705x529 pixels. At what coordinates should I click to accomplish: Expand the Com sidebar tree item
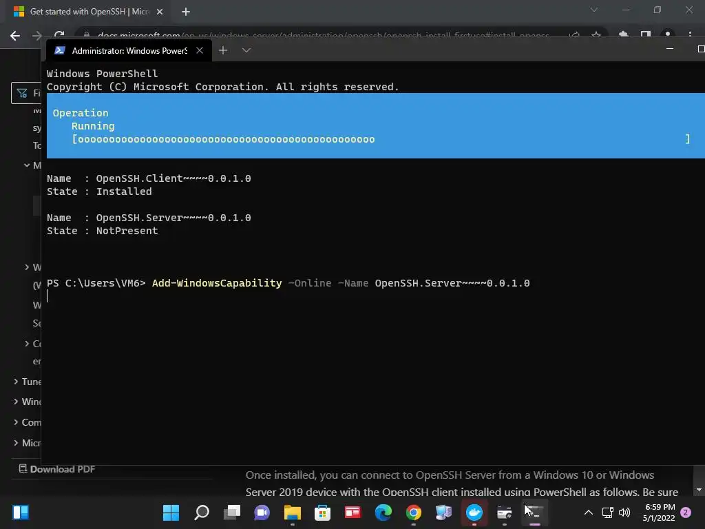(x=16, y=422)
